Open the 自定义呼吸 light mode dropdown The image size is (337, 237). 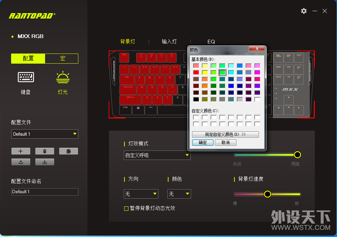(x=157, y=155)
